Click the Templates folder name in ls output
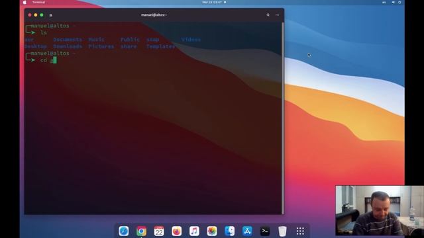This screenshot has width=424, height=238. pos(160,46)
